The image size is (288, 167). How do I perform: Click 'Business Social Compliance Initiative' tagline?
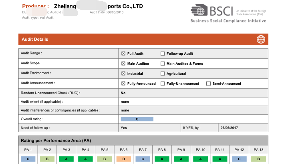click(228, 21)
